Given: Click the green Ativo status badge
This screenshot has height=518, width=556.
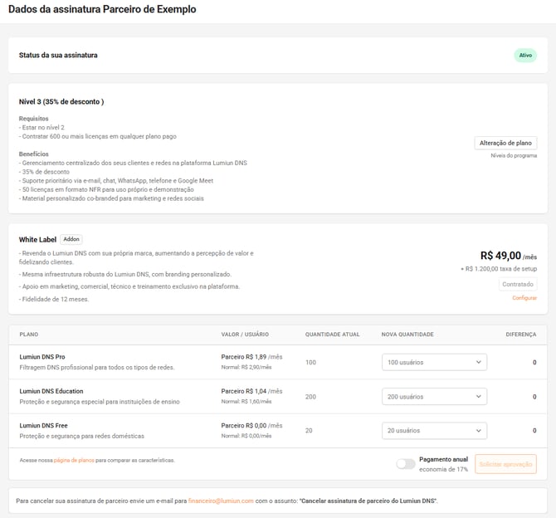Looking at the screenshot, I should 525,56.
